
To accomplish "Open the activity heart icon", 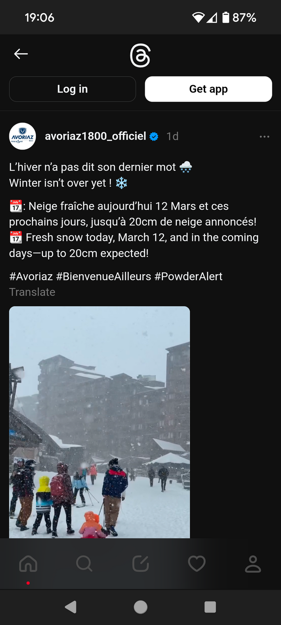I will [x=197, y=564].
